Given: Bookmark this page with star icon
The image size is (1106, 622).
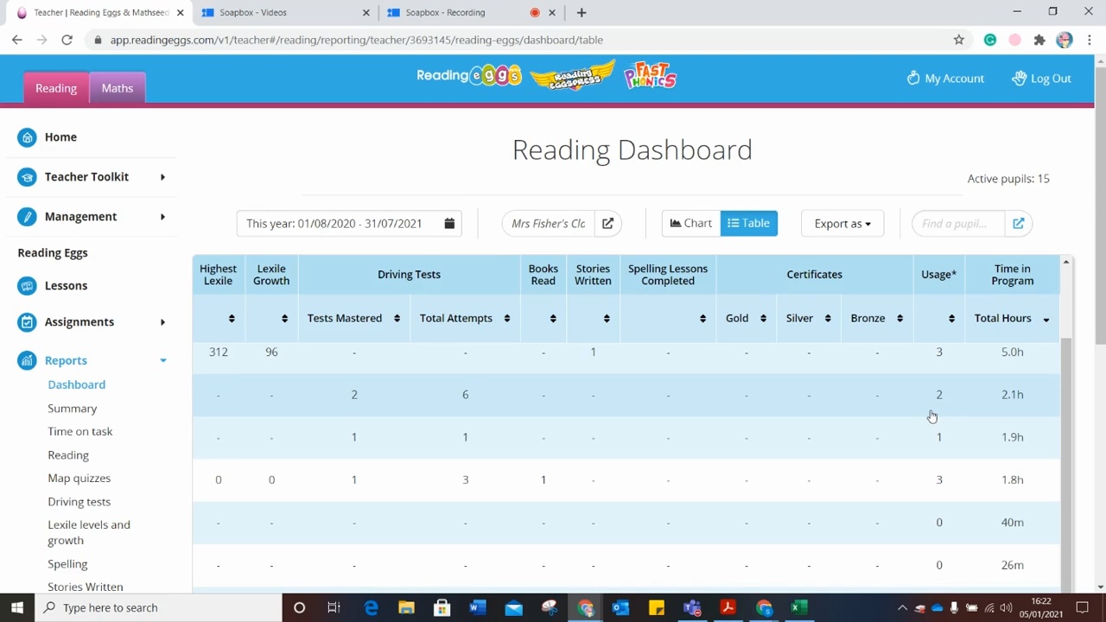Looking at the screenshot, I should pyautogui.click(x=958, y=40).
